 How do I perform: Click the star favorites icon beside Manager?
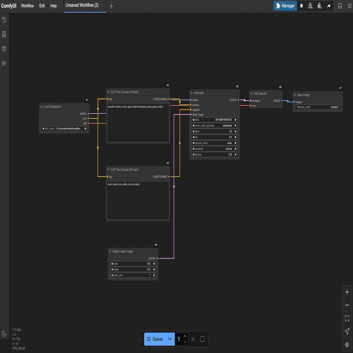tap(301, 6)
